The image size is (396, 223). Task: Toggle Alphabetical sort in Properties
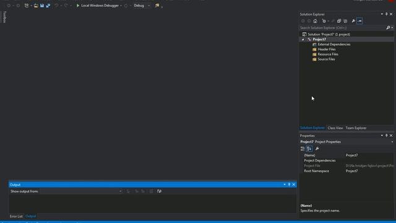(309, 149)
